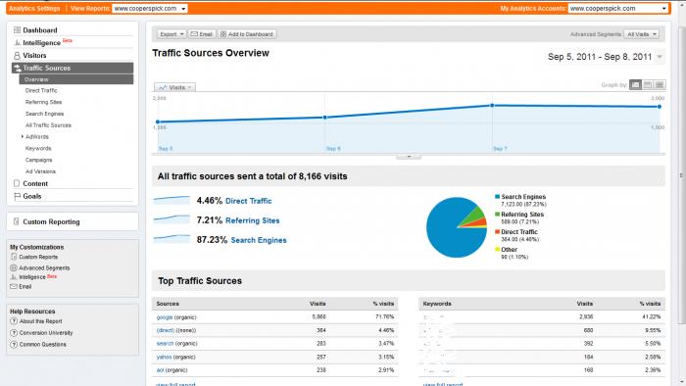Expand the AdWords tree item
Screen dimensions: 686x386
23,137
